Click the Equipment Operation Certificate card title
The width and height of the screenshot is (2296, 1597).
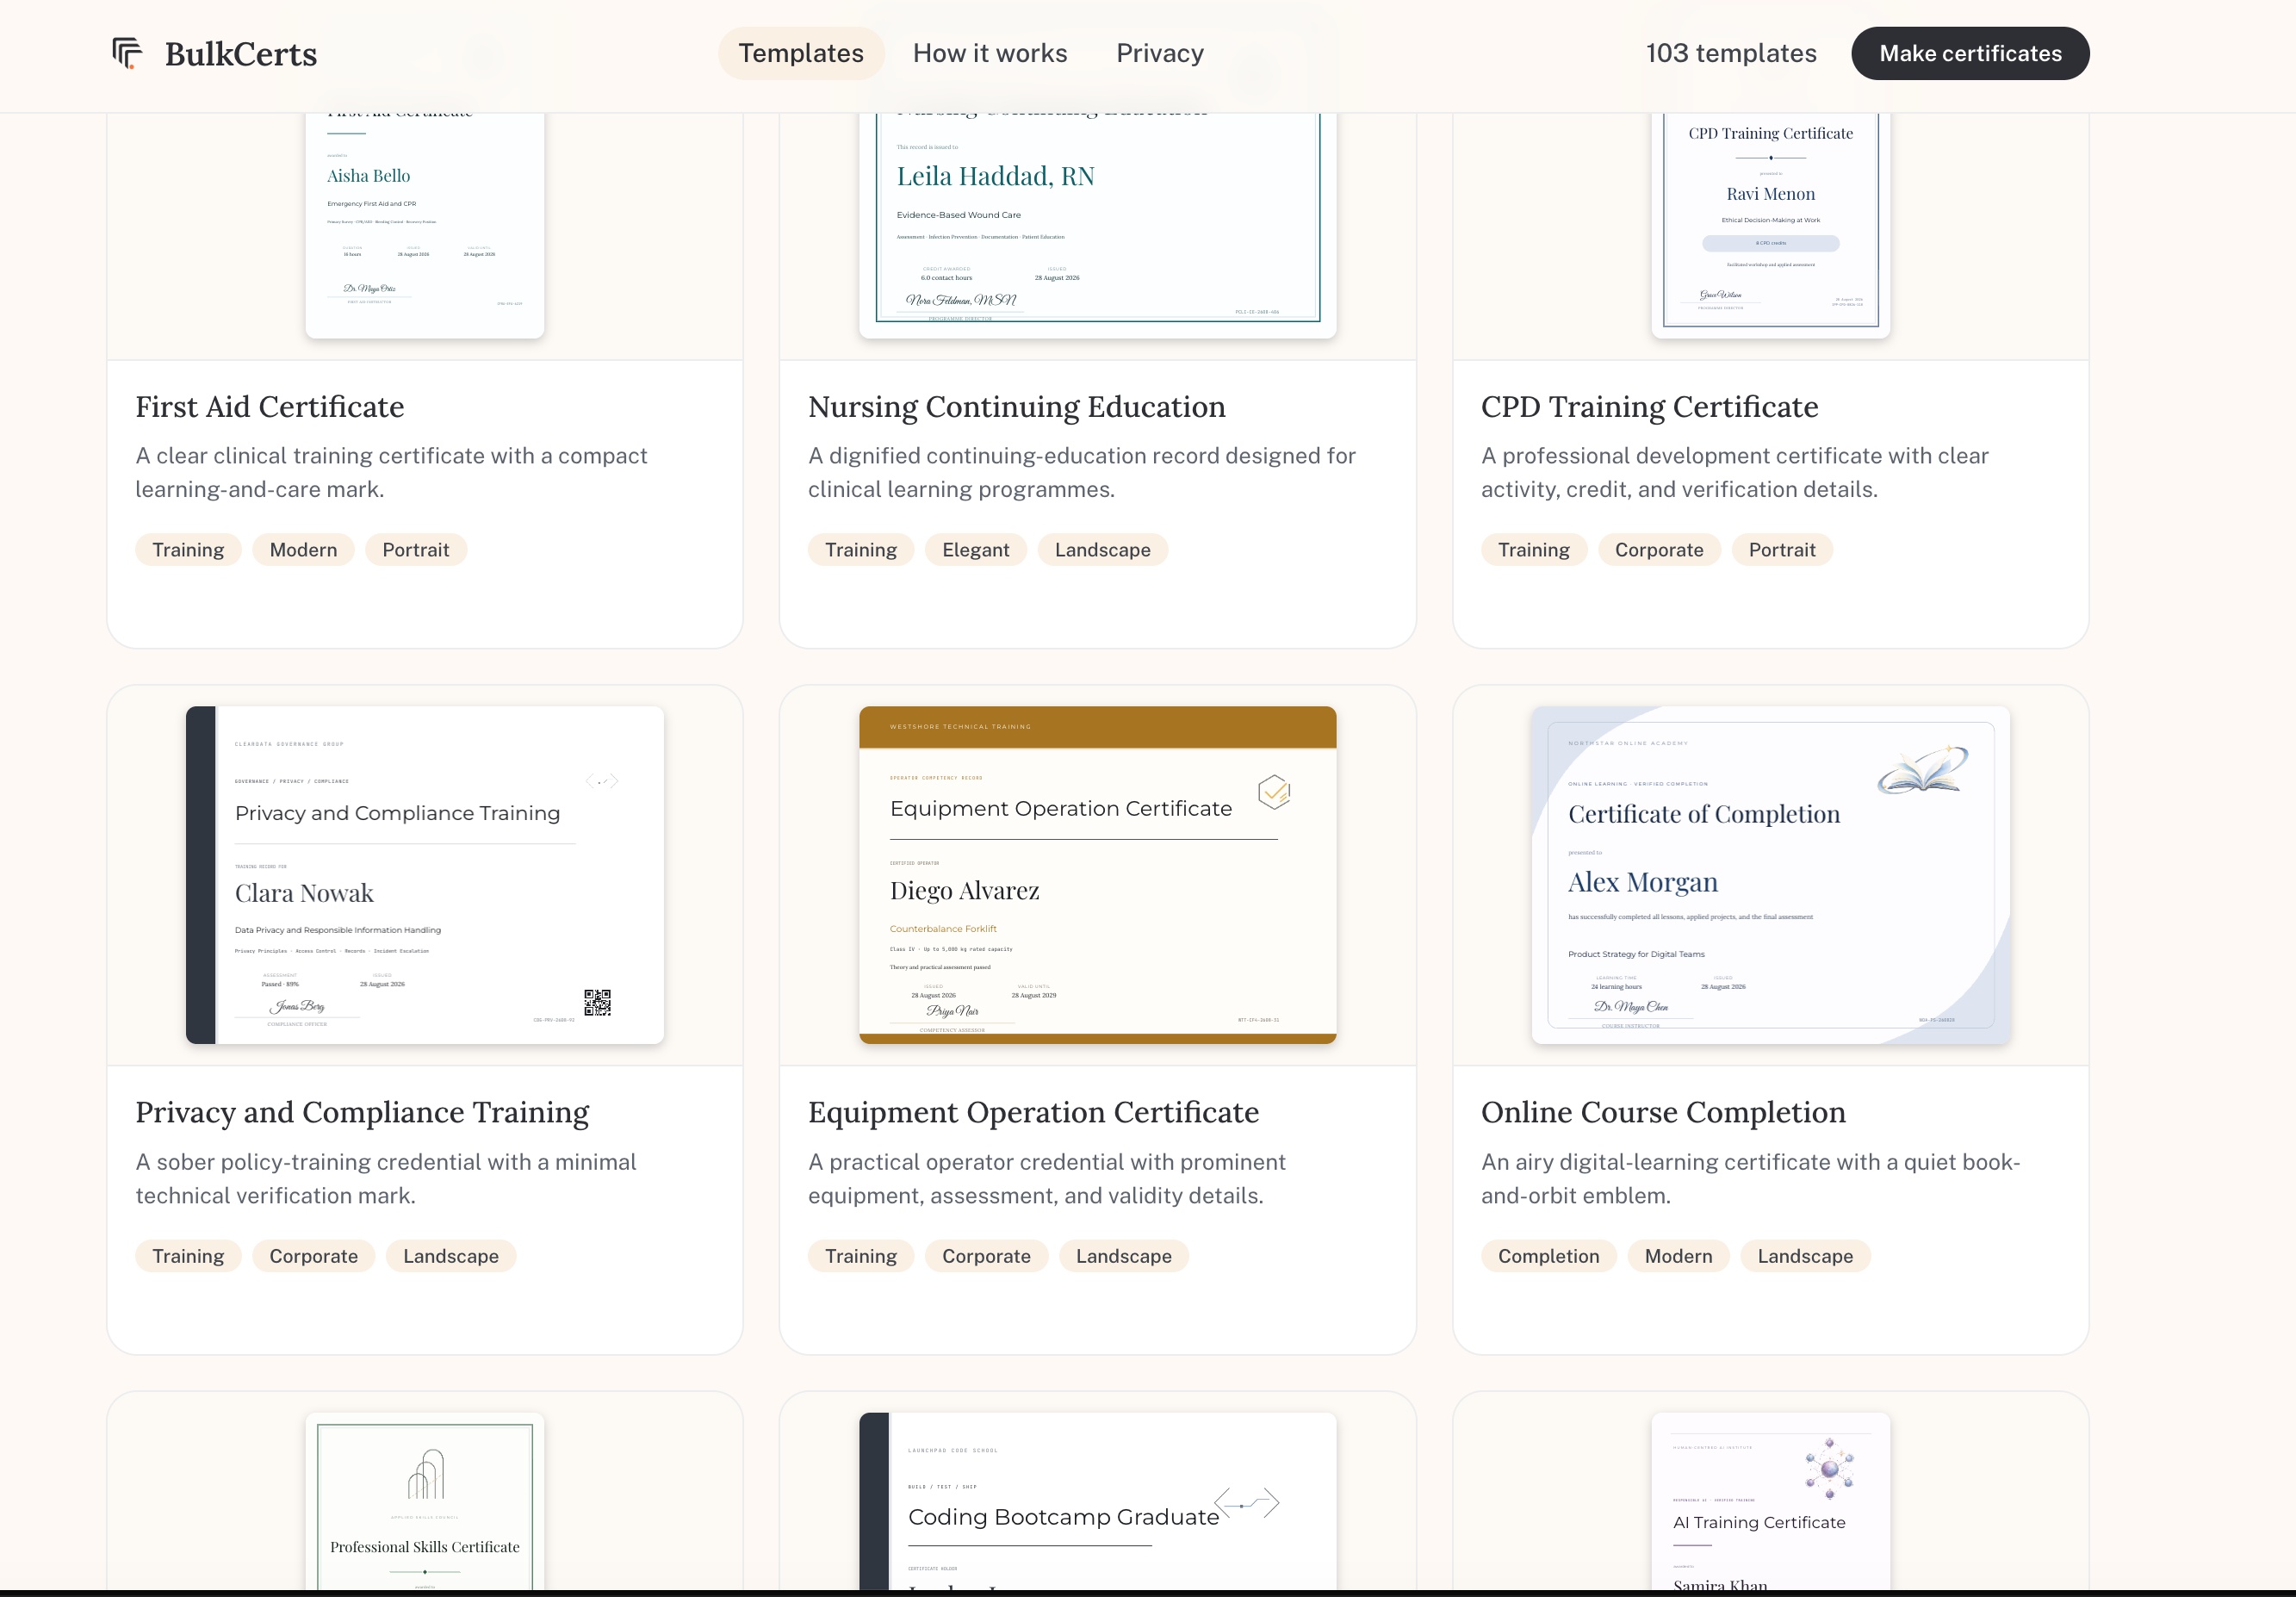coord(1034,1112)
